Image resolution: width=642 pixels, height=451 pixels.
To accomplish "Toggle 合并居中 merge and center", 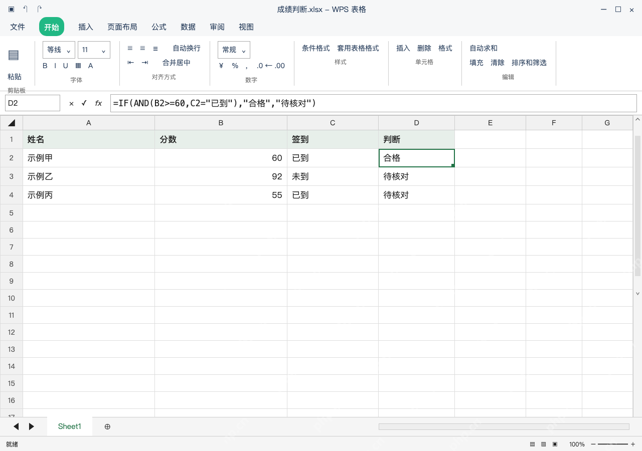I will [x=177, y=63].
